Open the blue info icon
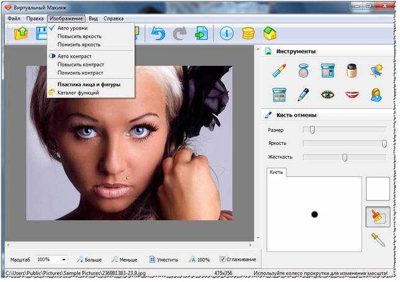400x282 pixels. click(227, 34)
